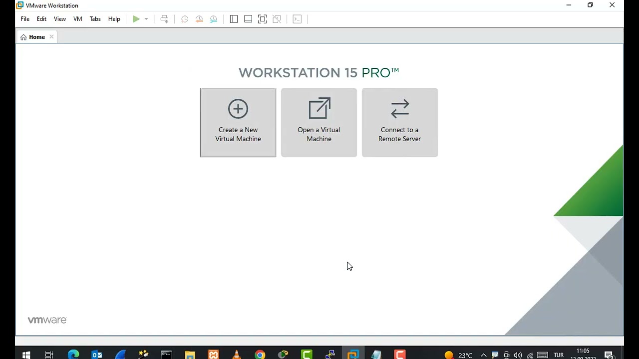Open the Command Prompt taskbar icon
The width and height of the screenshot is (639, 359).
click(x=166, y=355)
